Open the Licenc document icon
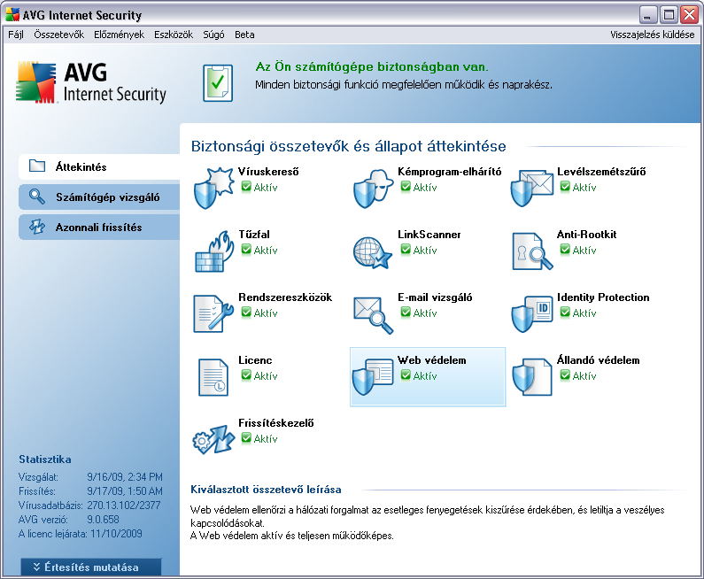The image size is (704, 579). point(213,377)
